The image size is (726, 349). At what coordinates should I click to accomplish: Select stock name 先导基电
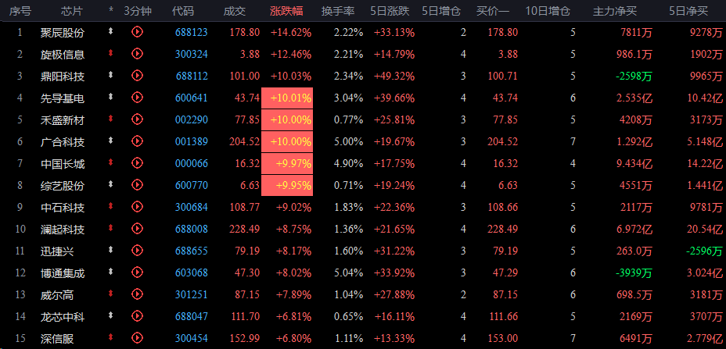63,98
